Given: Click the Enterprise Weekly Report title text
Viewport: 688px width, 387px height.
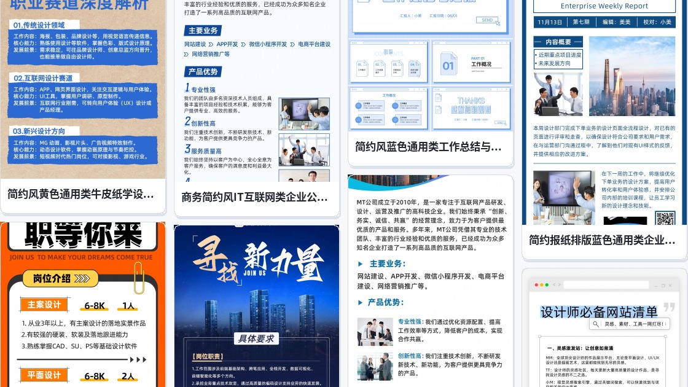Looking at the screenshot, I should 604,6.
